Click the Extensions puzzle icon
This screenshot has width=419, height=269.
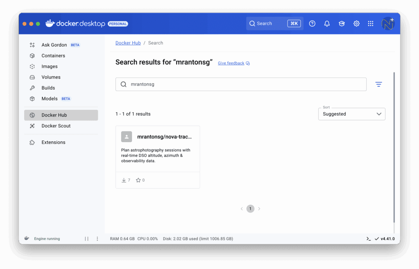32,142
